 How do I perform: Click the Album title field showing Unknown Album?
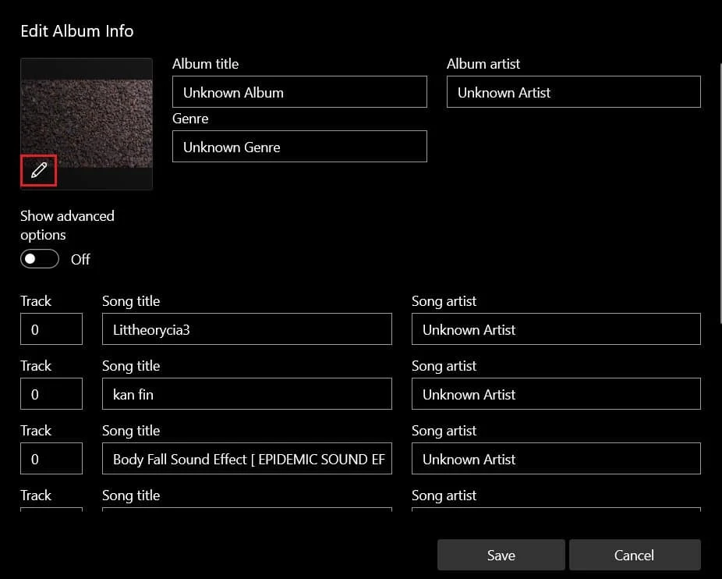point(299,92)
